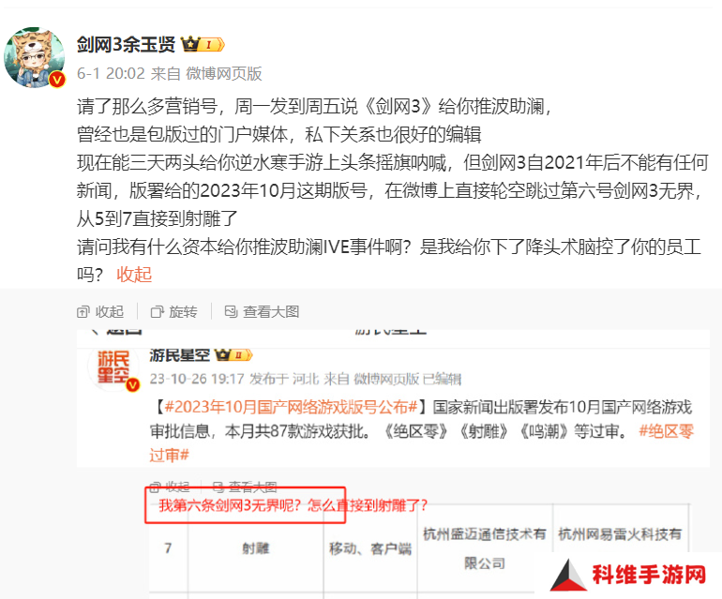
Task: Click the 收起 collapse icon above the image
Action: pos(100,312)
